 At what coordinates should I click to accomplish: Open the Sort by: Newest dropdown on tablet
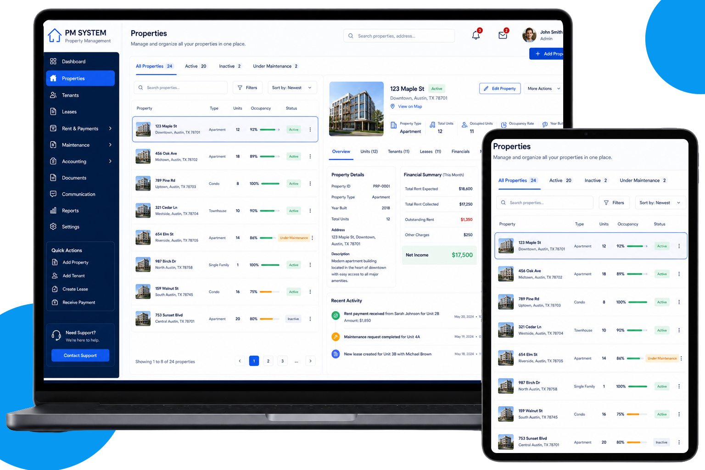(660, 203)
